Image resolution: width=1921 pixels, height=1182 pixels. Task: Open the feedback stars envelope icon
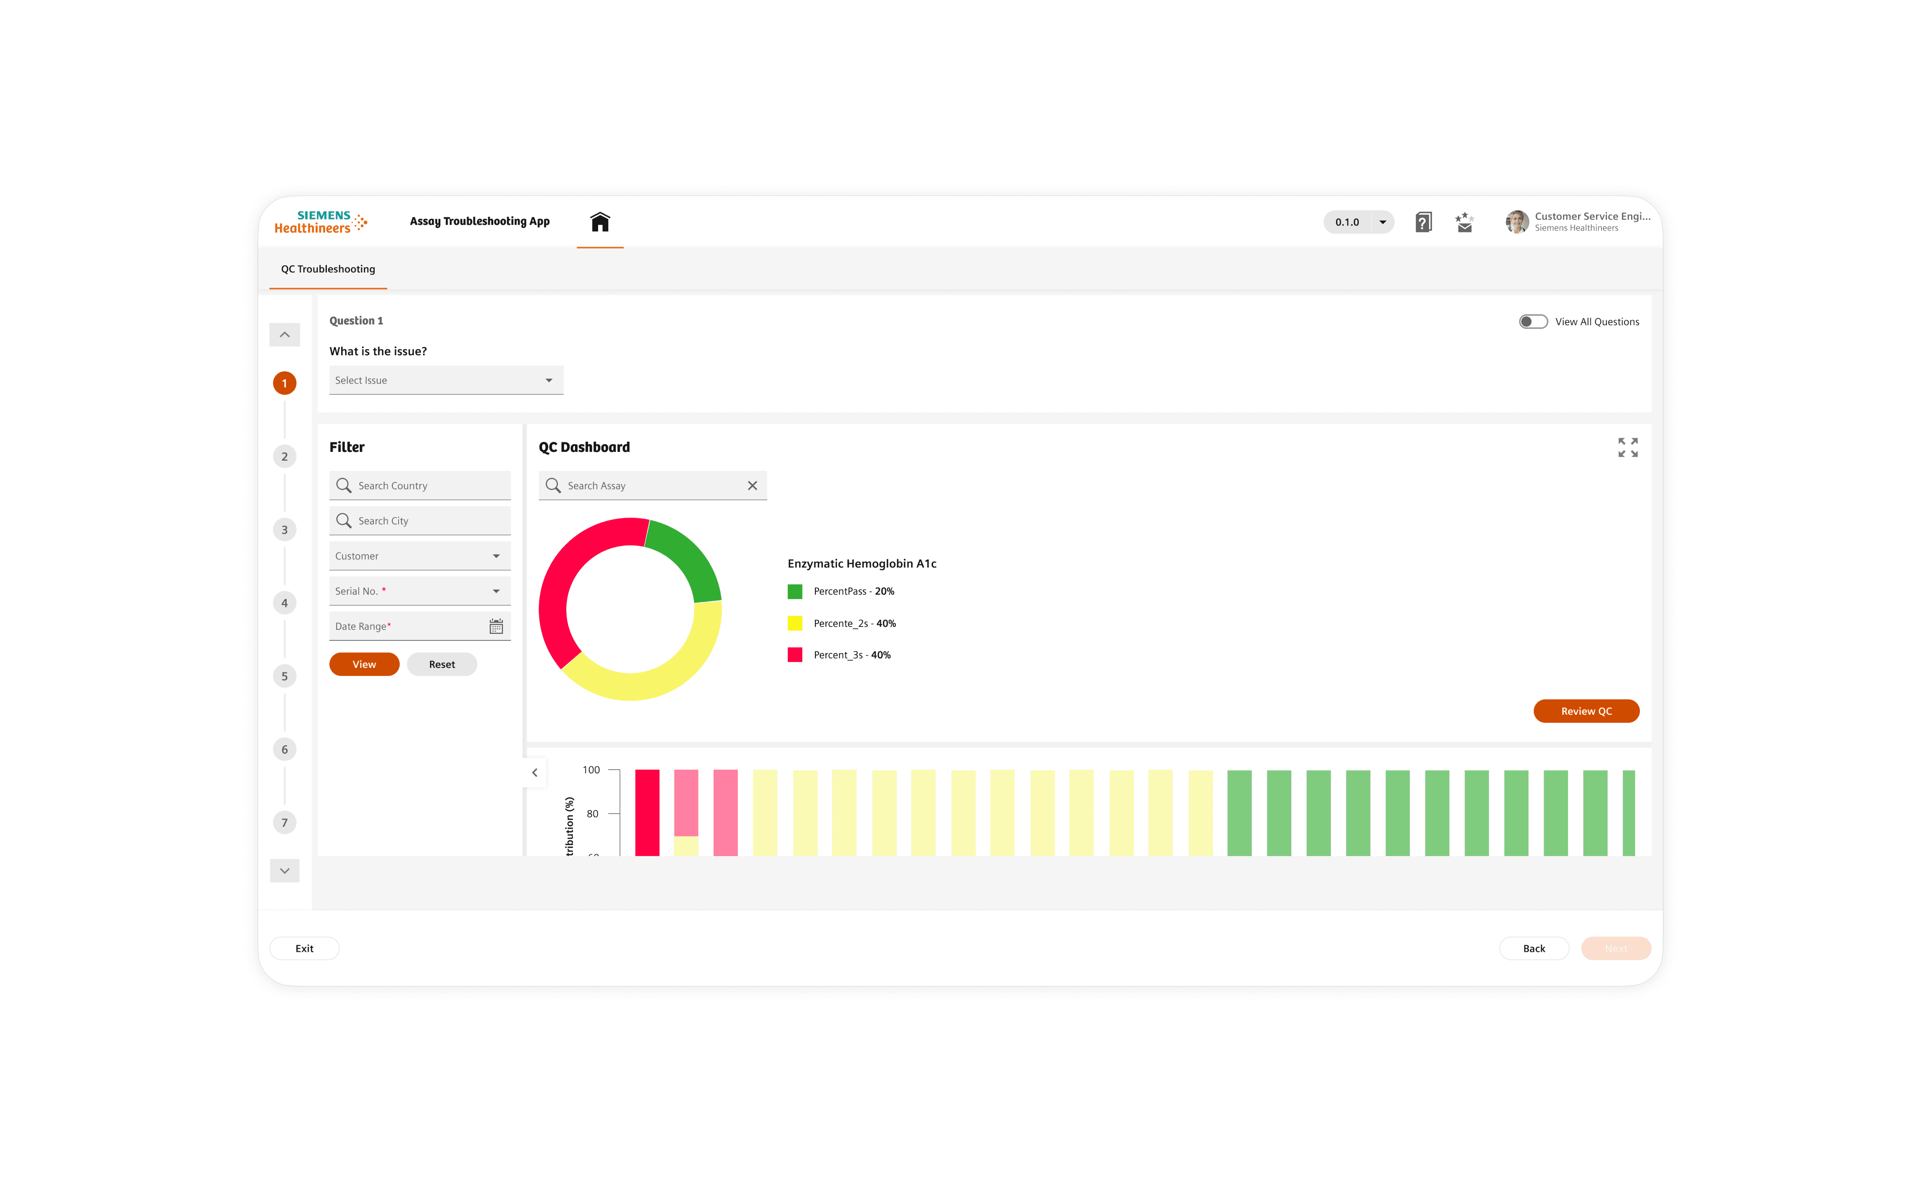point(1464,222)
